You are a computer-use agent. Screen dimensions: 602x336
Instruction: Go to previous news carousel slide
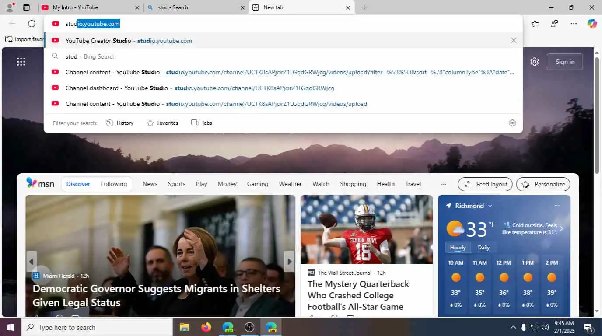coord(31,262)
